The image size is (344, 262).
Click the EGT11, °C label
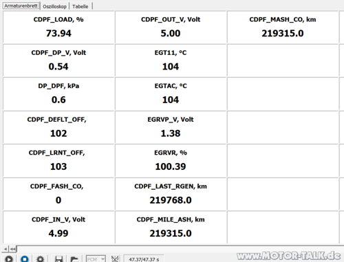[x=171, y=53]
